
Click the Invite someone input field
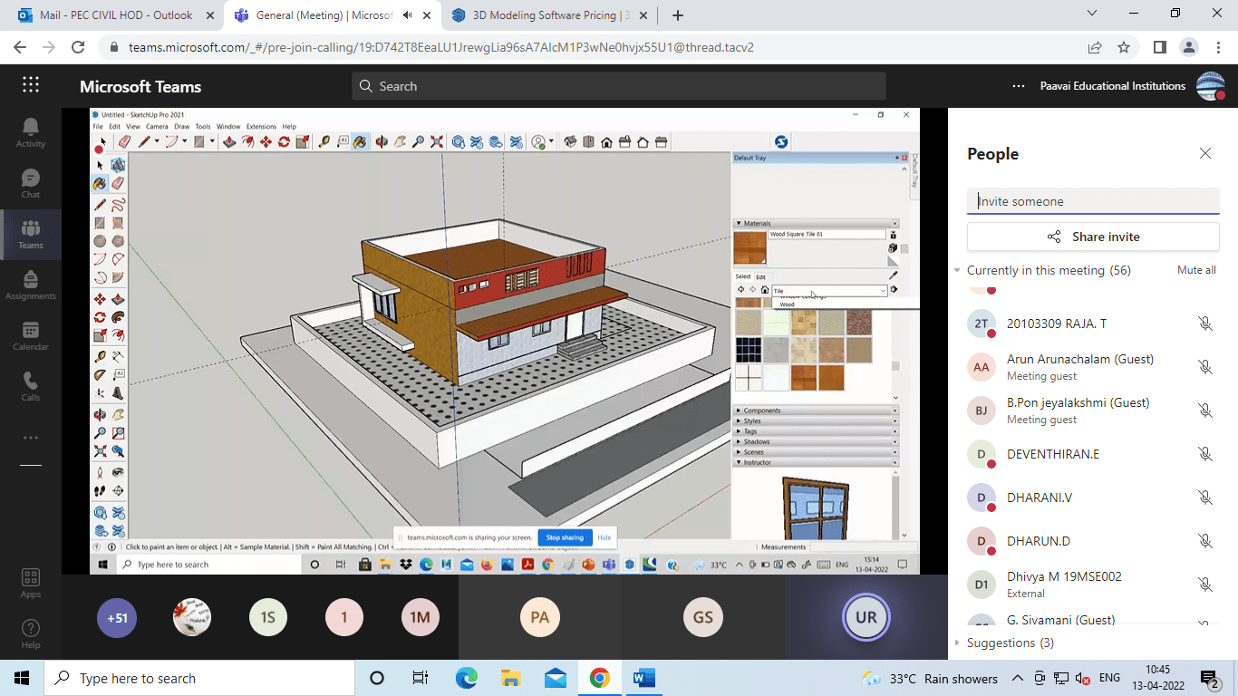point(1093,201)
